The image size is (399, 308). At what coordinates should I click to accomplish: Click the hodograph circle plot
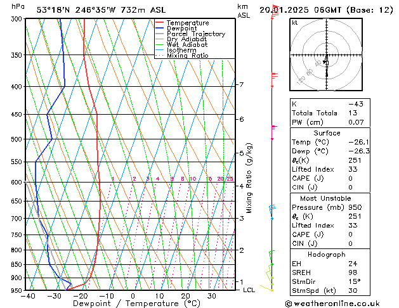click(x=326, y=56)
